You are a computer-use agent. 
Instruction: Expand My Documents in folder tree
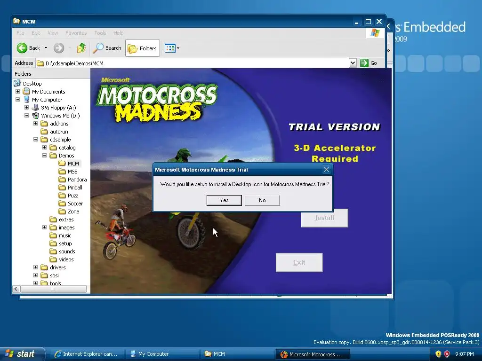[17, 92]
